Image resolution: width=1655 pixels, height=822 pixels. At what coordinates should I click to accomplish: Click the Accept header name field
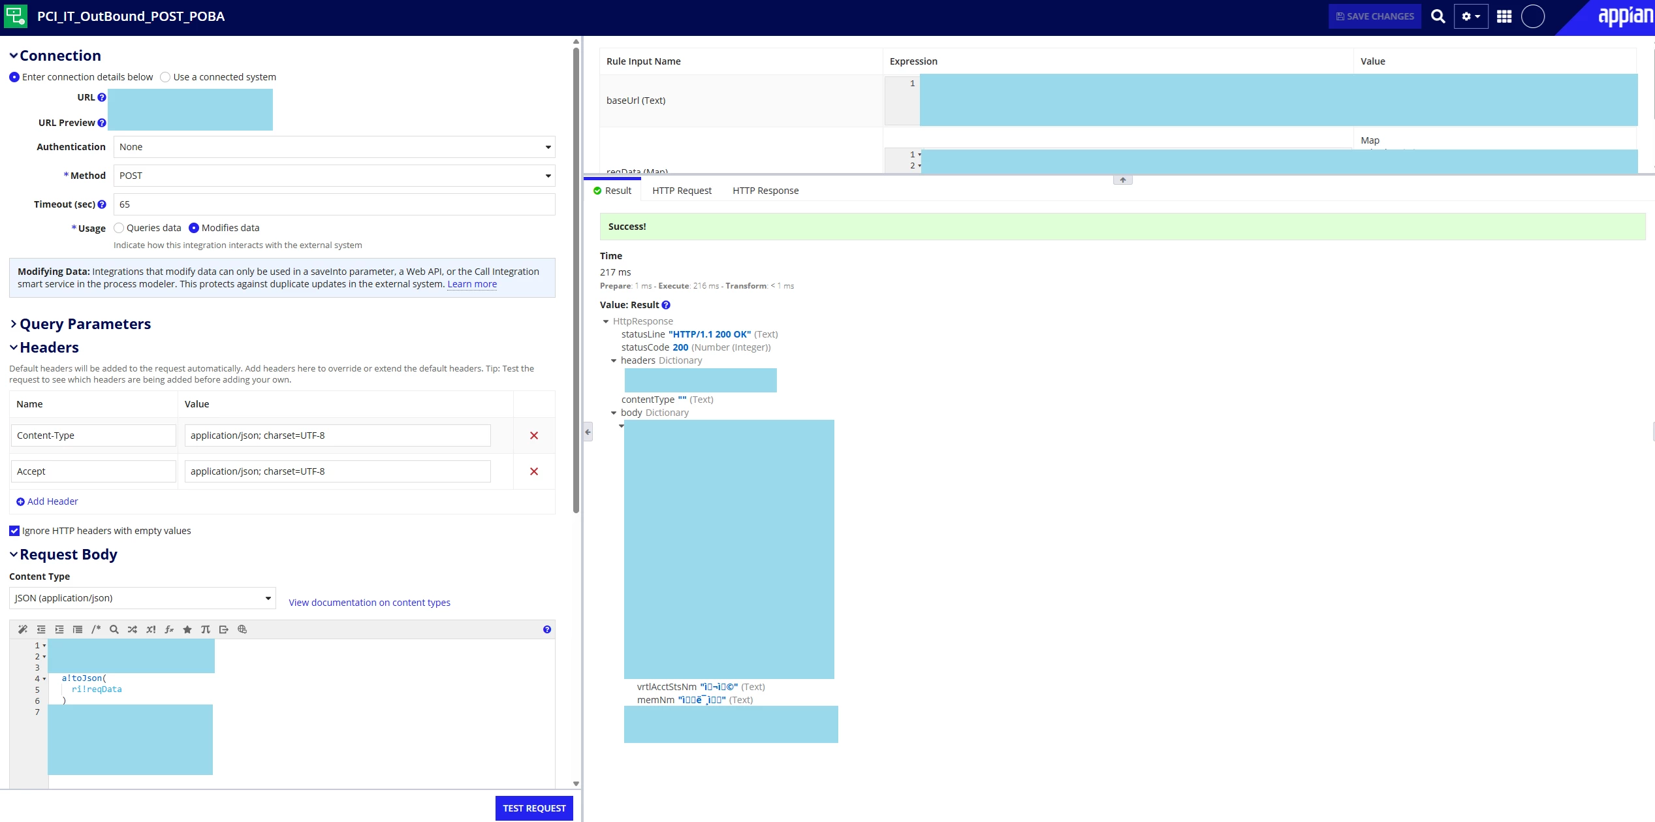click(93, 471)
